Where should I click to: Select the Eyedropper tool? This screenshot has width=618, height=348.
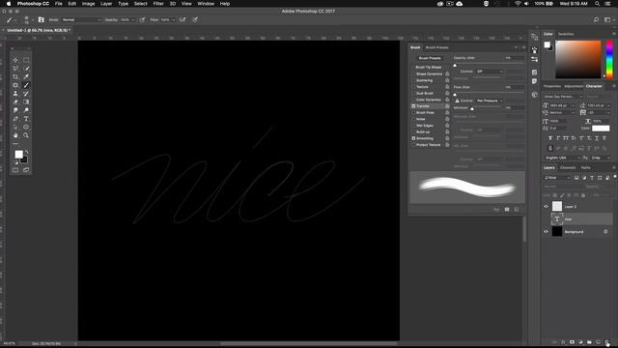(x=26, y=76)
